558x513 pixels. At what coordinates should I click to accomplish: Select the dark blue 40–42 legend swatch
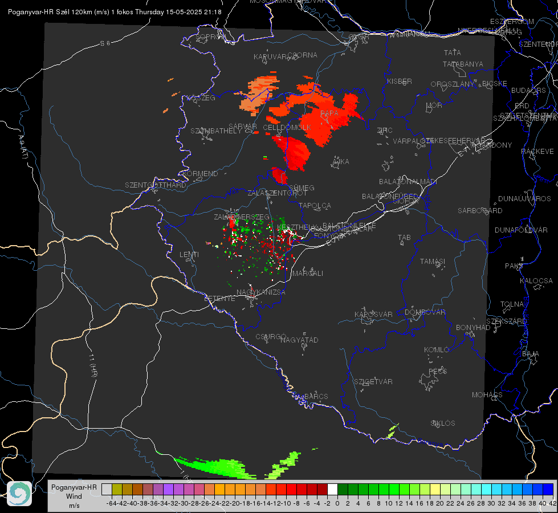[x=548, y=489]
